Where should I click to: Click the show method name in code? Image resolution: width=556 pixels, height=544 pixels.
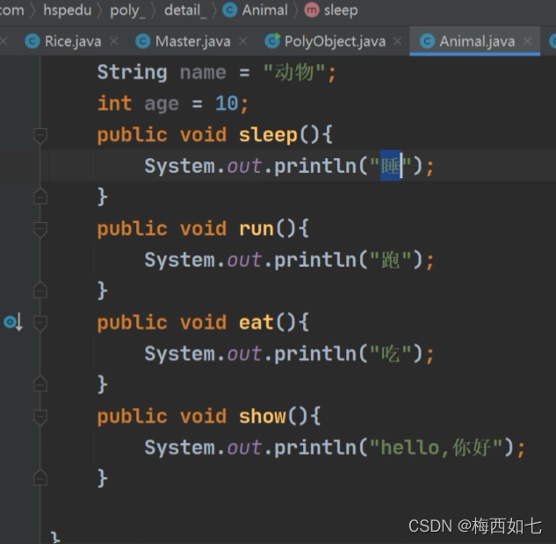click(x=263, y=417)
